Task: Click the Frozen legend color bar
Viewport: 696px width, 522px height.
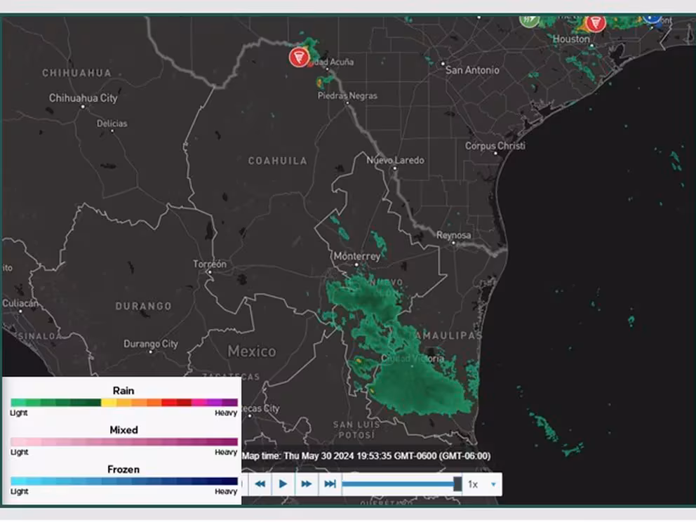Action: point(124,481)
